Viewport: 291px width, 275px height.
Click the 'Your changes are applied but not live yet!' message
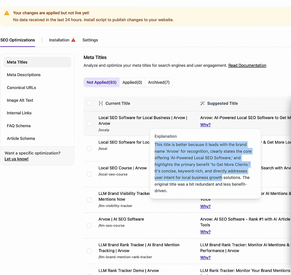pyautogui.click(x=51, y=13)
